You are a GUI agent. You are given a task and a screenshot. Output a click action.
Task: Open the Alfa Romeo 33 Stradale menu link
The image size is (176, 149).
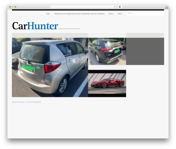(x=80, y=14)
